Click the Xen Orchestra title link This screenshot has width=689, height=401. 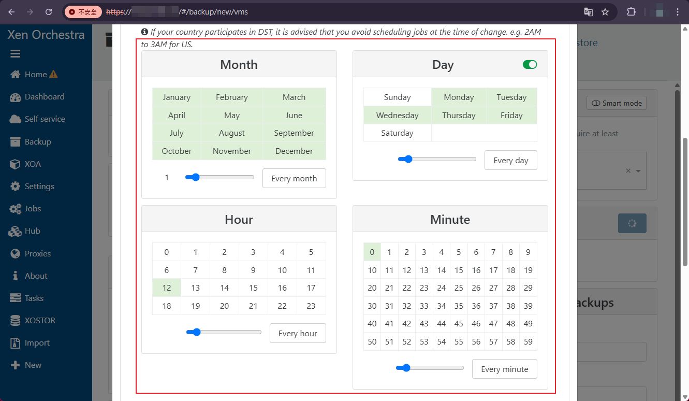coord(46,35)
